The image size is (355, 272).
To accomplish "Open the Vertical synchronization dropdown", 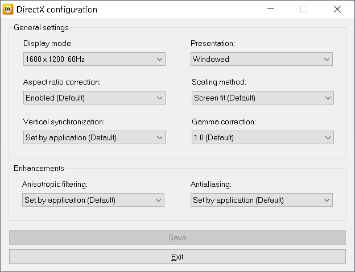I will 94,137.
